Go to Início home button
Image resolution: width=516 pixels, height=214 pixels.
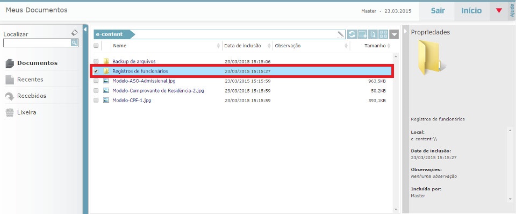tap(471, 11)
